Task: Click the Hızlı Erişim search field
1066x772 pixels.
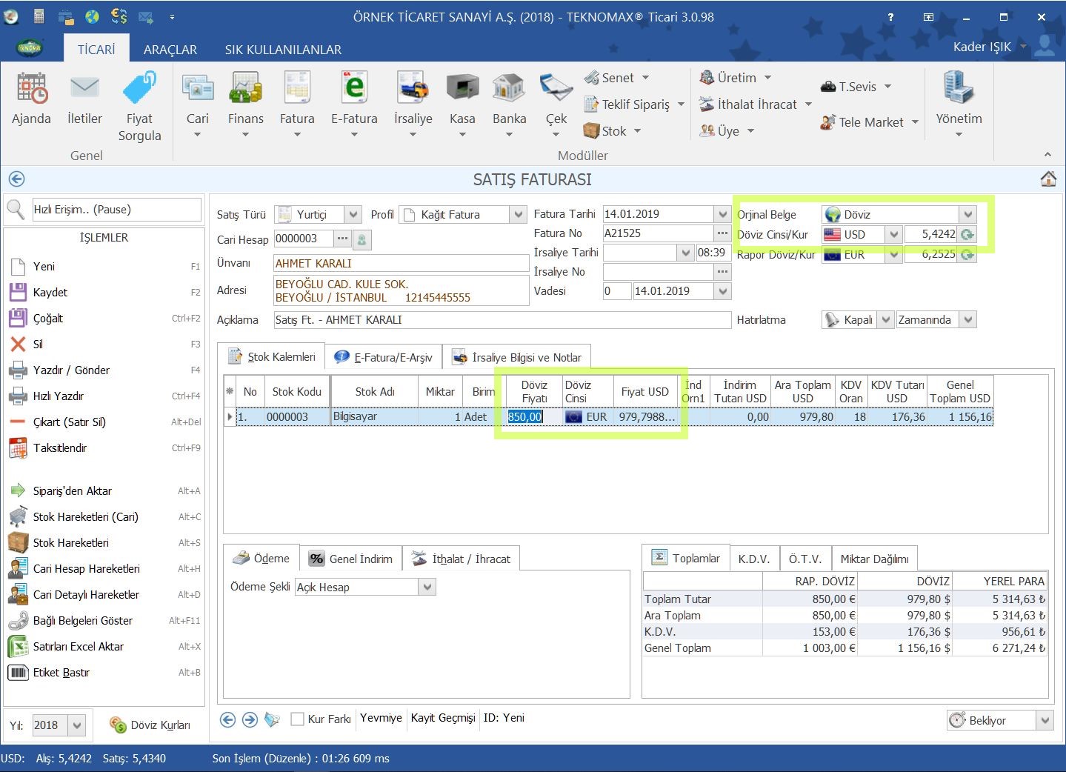Action: [x=116, y=210]
